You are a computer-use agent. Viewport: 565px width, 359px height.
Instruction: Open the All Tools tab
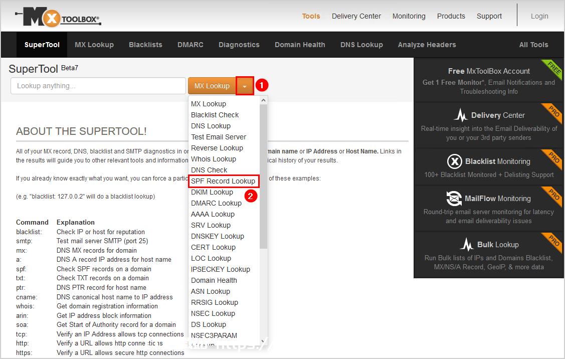click(x=533, y=45)
